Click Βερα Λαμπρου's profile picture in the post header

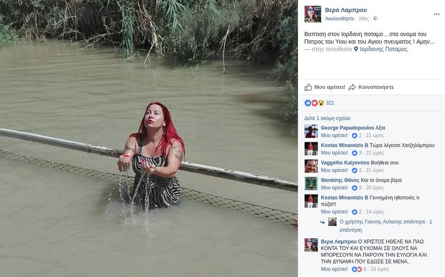313,14
